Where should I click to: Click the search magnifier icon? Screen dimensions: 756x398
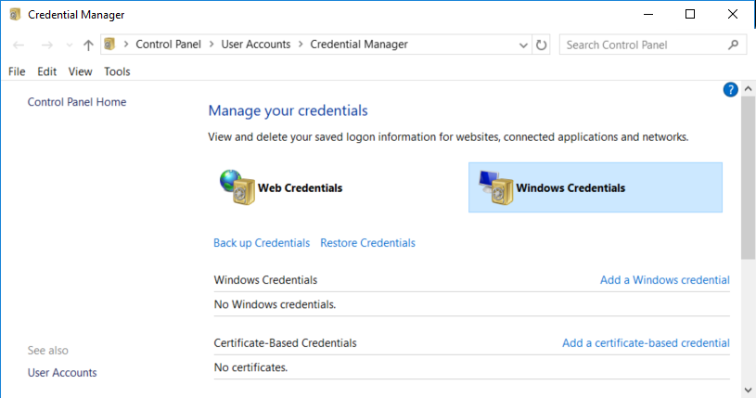pyautogui.click(x=733, y=45)
